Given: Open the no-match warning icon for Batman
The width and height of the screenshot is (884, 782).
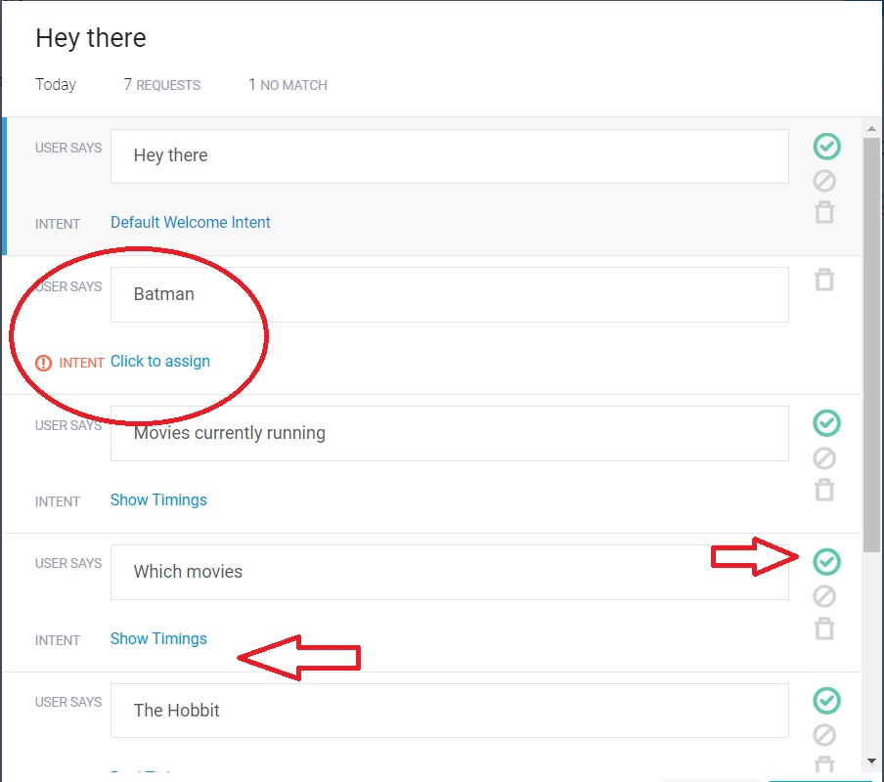Looking at the screenshot, I should 43,363.
